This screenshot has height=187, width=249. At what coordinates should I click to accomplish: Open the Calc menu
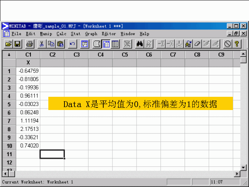[x=61, y=34]
